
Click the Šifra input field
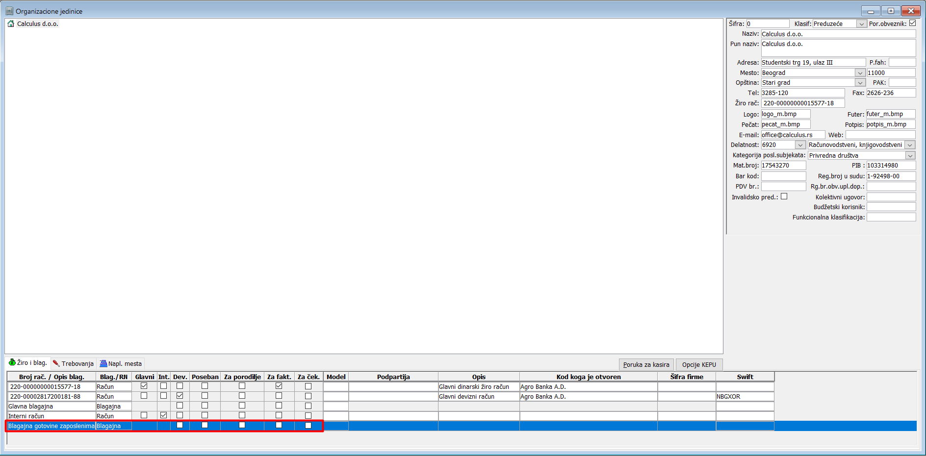click(768, 24)
